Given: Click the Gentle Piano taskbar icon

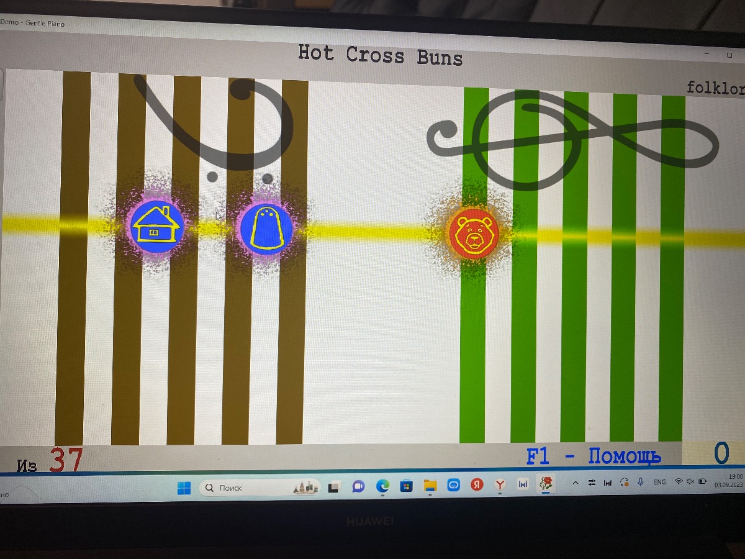Looking at the screenshot, I should (546, 483).
